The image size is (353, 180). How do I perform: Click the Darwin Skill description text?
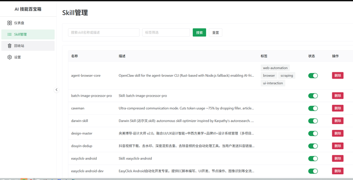tap(186, 121)
